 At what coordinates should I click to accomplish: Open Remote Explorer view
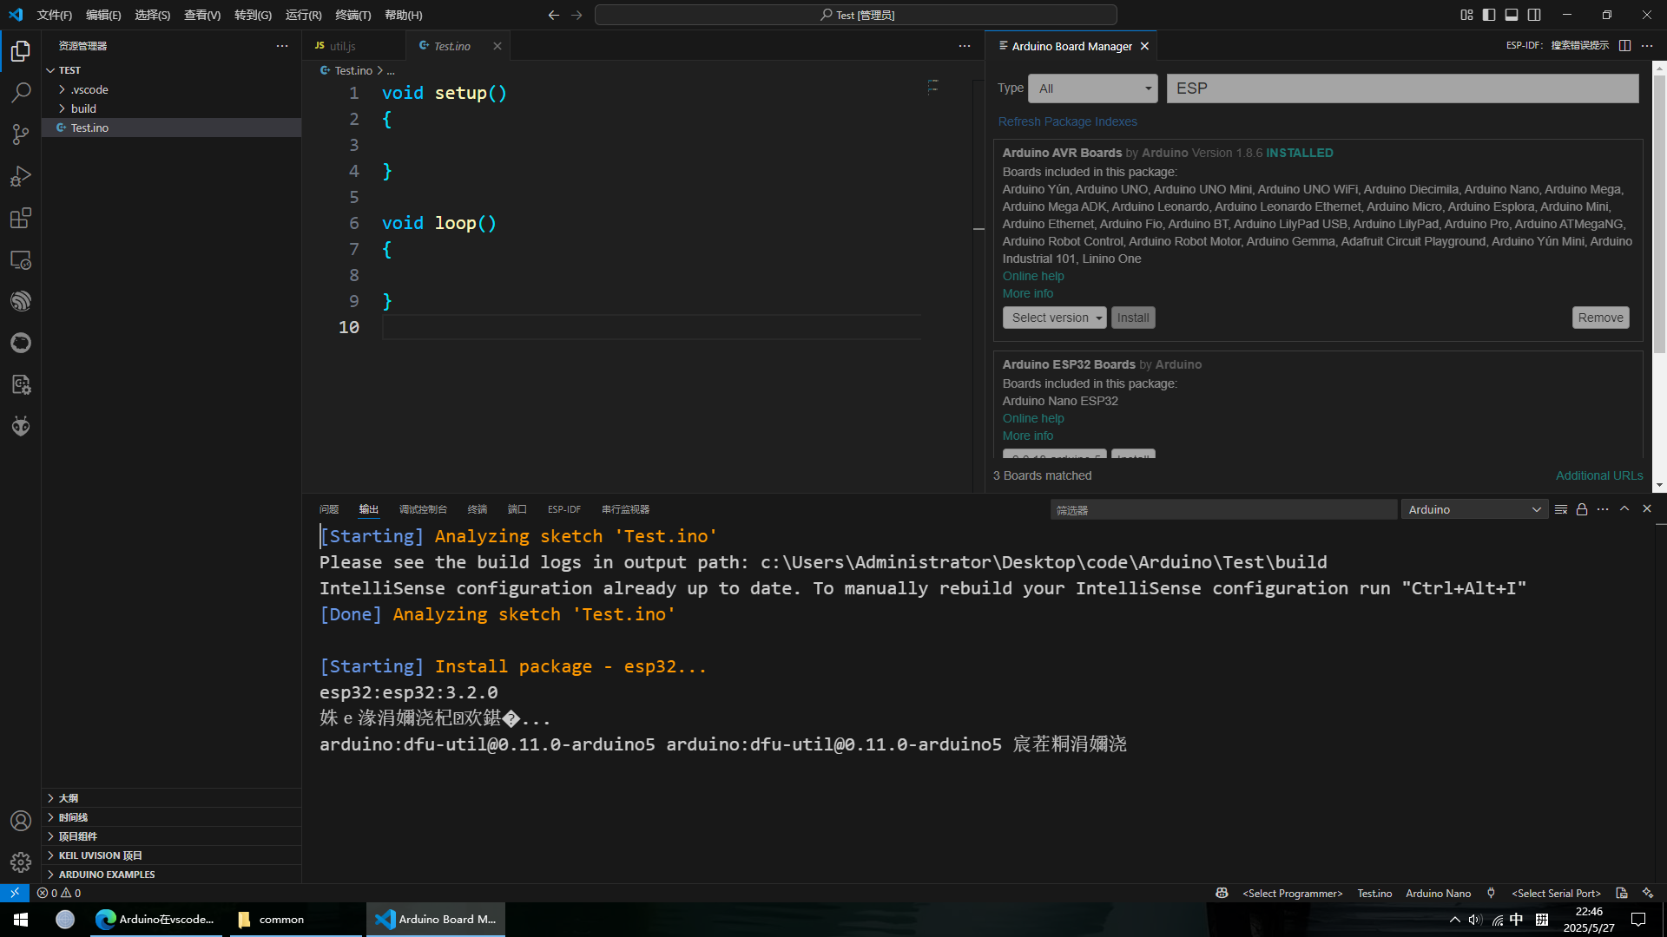coord(21,259)
